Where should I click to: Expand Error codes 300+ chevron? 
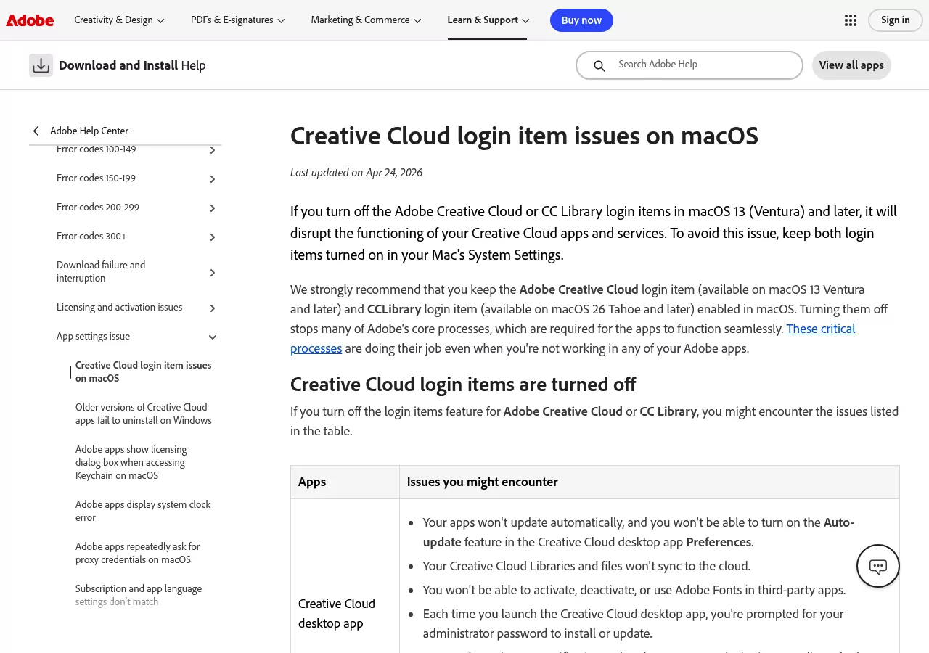[x=213, y=237]
